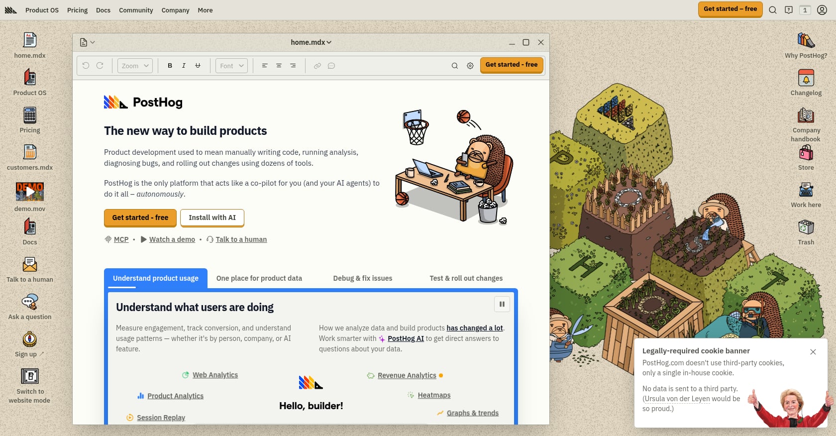This screenshot has height=436, width=836.
Task: Open the Docs desktop icon
Action: tap(30, 232)
